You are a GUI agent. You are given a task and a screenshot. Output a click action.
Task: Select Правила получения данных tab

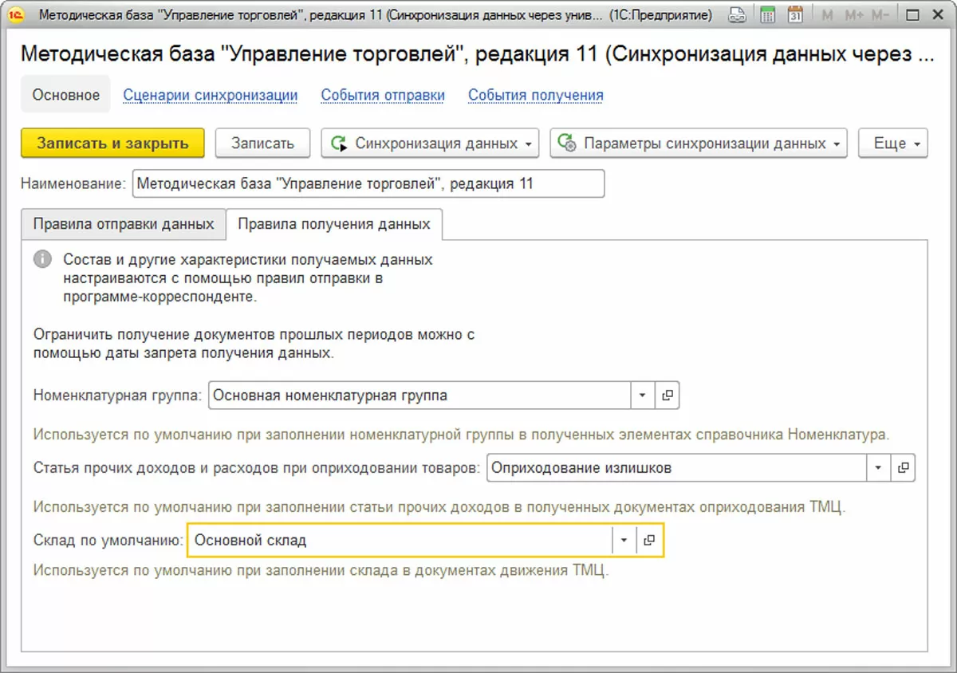334,224
